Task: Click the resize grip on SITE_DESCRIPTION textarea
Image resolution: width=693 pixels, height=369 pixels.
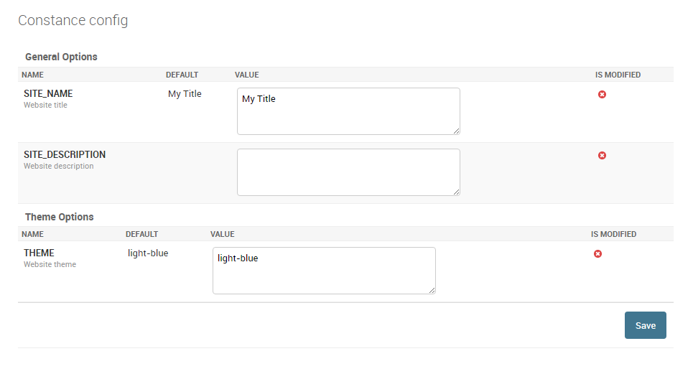Action: (456, 192)
